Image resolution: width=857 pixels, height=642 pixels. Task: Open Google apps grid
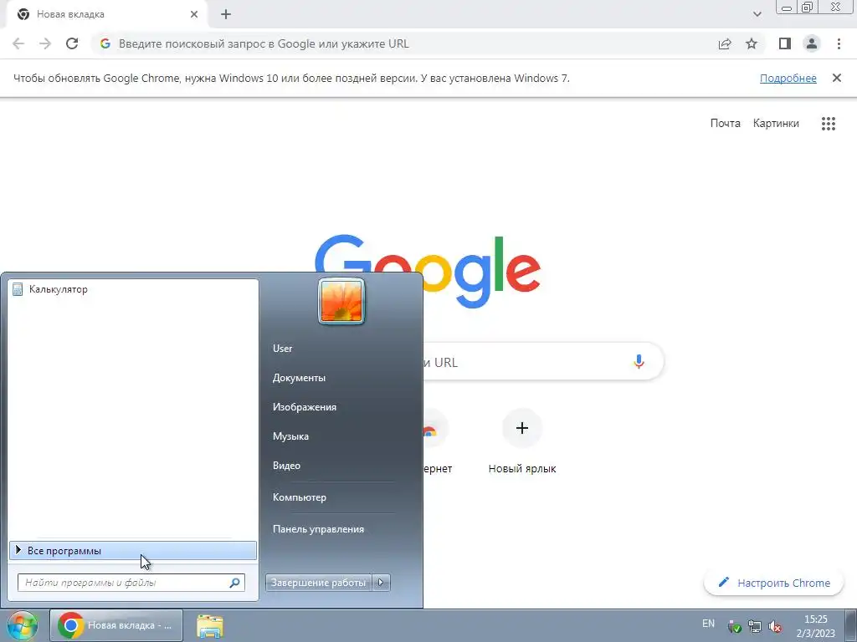tap(829, 124)
